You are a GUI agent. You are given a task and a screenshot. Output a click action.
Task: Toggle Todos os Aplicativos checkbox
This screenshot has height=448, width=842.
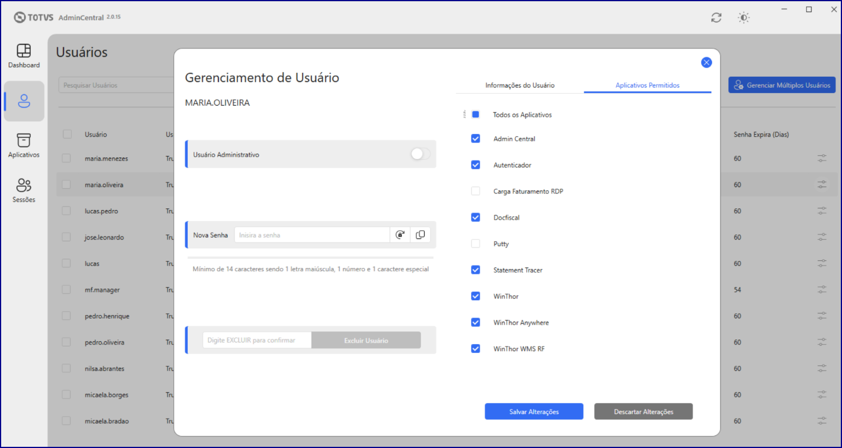tap(476, 114)
